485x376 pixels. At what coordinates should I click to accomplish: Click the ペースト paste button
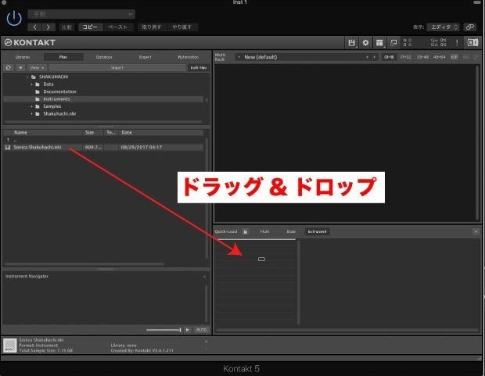pyautogui.click(x=118, y=27)
